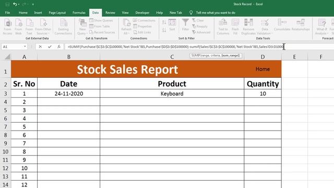Image resolution: width=334 pixels, height=188 pixels.
Task: Open the New Tab ribbon tab
Action: click(x=176, y=13)
